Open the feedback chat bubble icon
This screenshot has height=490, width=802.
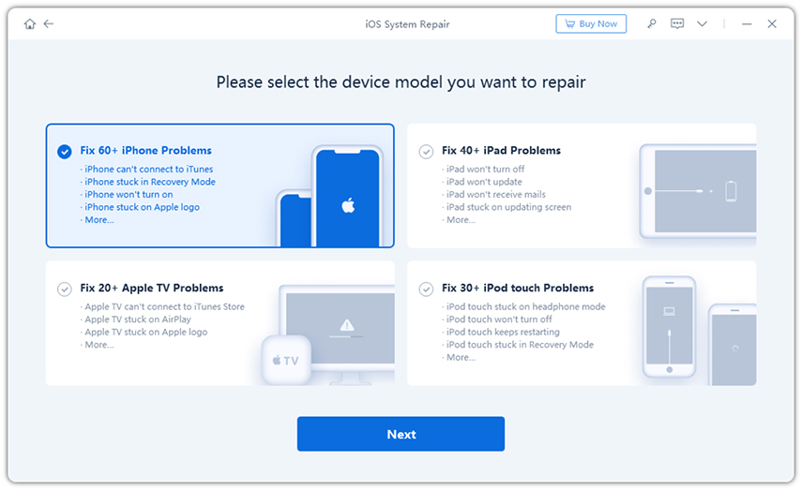[x=677, y=24]
